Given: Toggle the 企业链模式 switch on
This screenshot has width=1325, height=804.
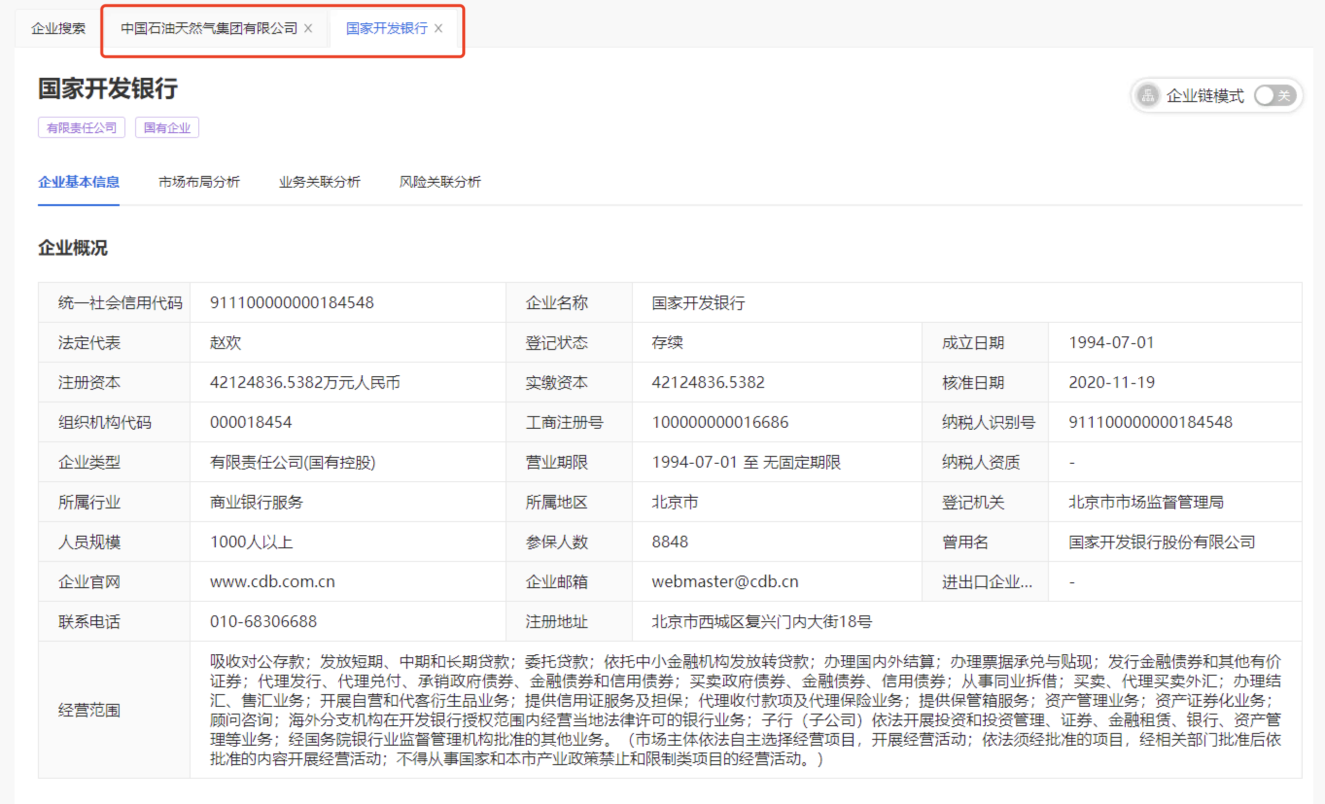Looking at the screenshot, I should point(1275,96).
